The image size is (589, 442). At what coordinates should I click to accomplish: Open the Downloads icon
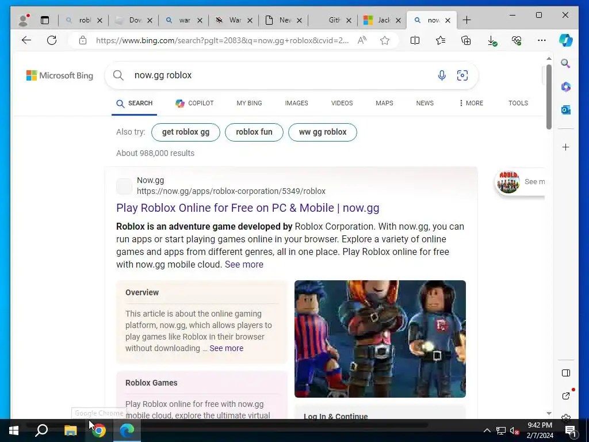[492, 41]
